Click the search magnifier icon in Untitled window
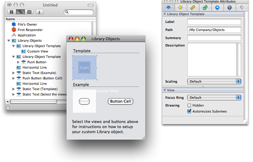 (67, 12)
